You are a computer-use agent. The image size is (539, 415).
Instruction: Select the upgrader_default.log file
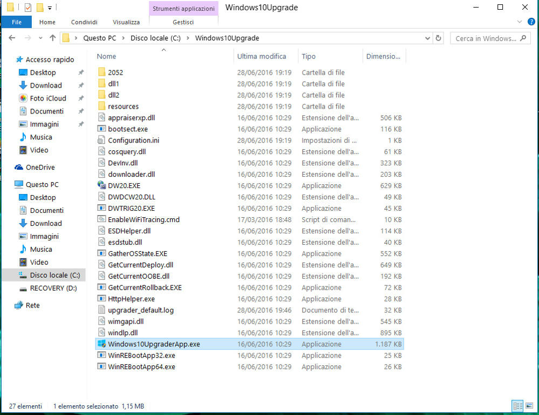[141, 310]
